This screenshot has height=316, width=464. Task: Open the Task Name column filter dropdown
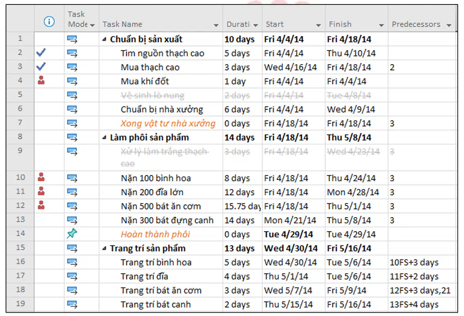pos(216,25)
